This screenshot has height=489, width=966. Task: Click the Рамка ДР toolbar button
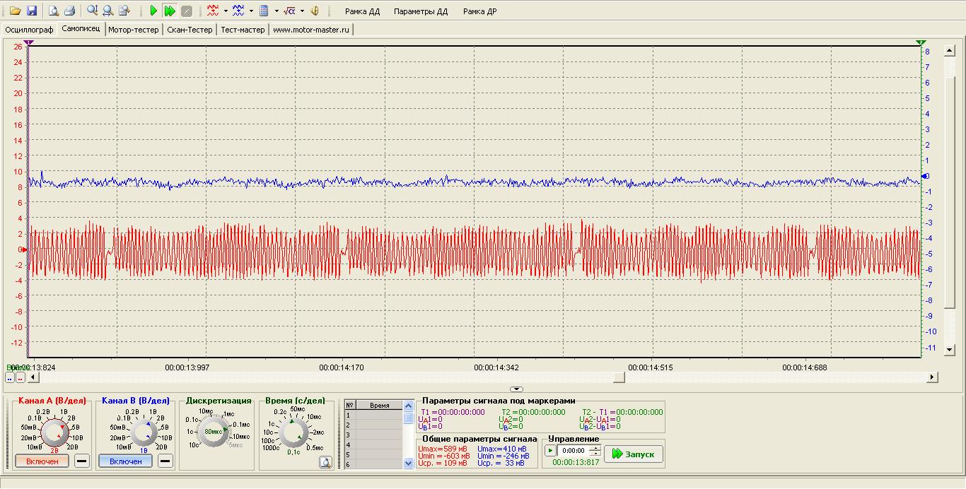click(x=480, y=11)
